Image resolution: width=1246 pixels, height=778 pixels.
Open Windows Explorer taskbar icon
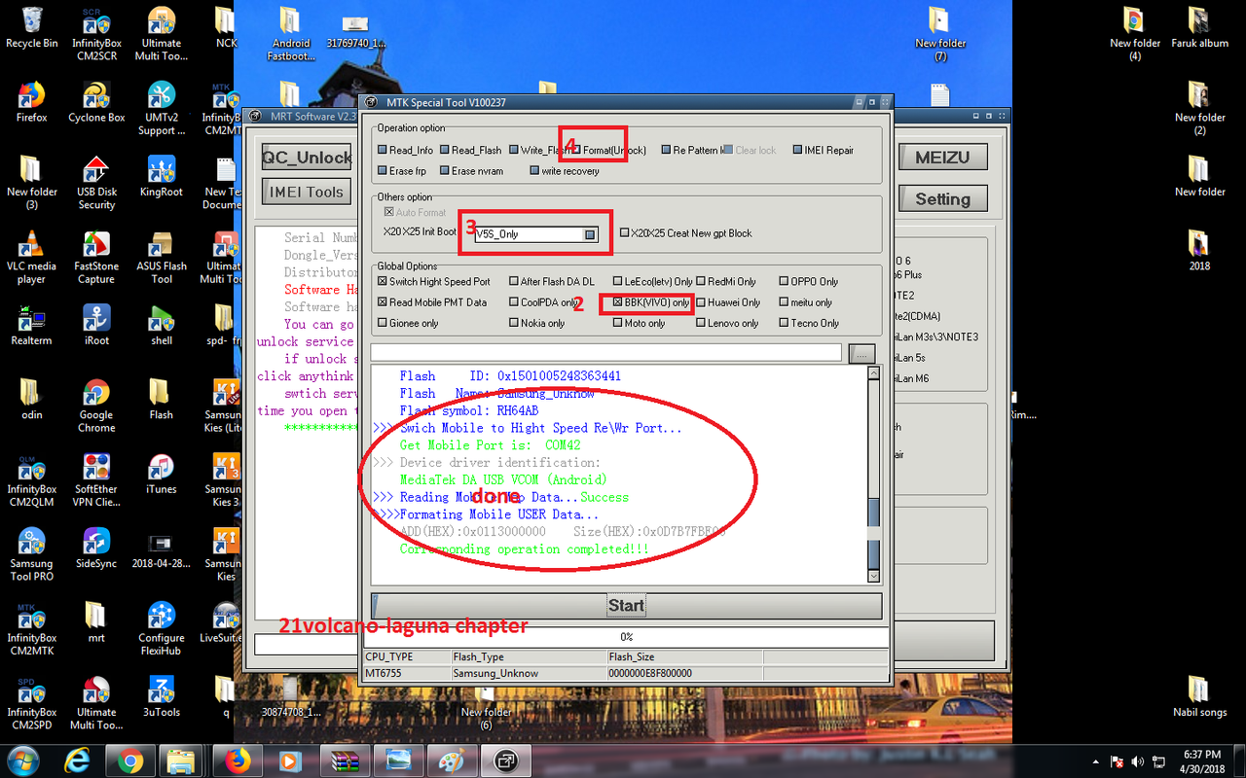click(181, 760)
